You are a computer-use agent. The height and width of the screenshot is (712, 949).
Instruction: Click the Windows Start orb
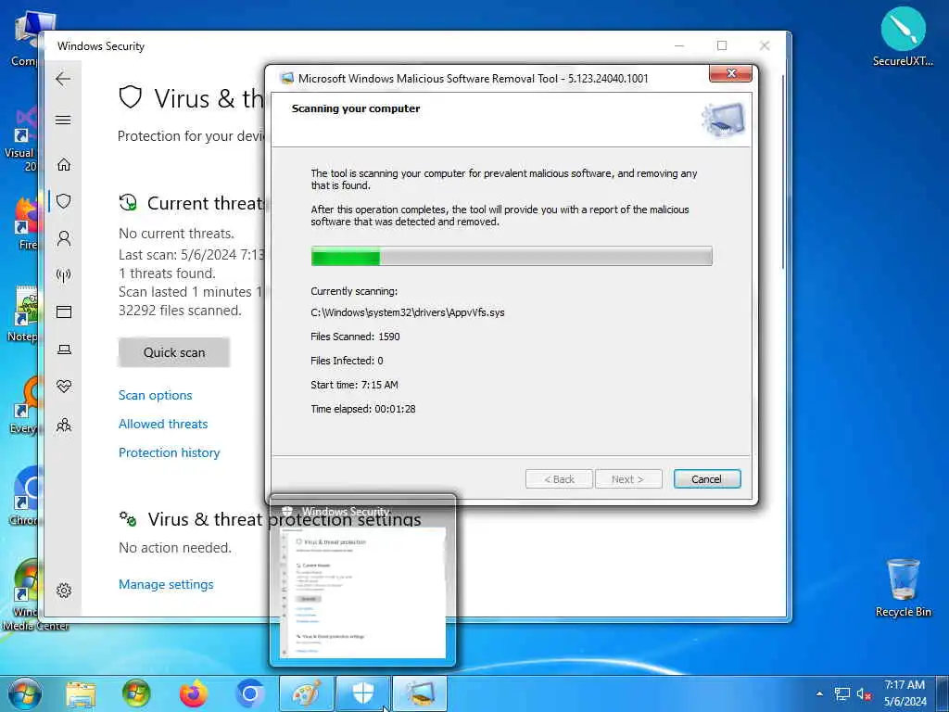click(x=25, y=693)
